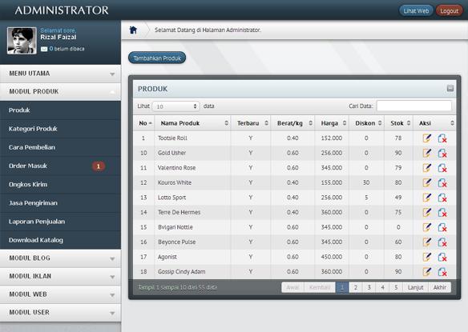Edit the Agonist product
468x332 pixels.
(x=427, y=257)
